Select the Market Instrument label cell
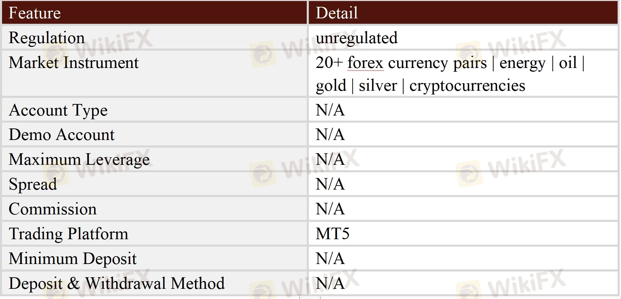Image resolution: width=621 pixels, height=299 pixels. pos(73,63)
